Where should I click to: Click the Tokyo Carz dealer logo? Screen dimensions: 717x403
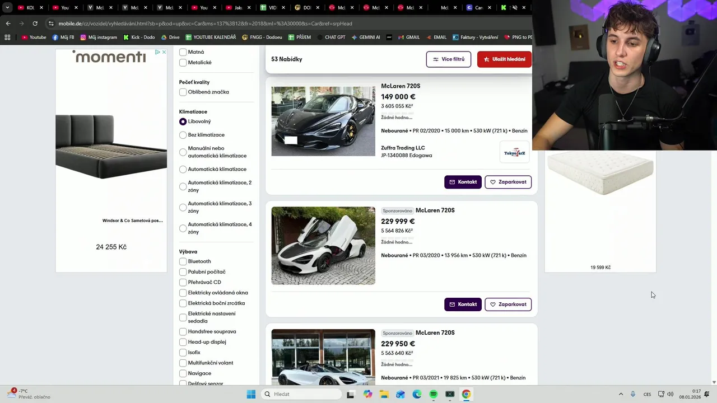(x=514, y=153)
